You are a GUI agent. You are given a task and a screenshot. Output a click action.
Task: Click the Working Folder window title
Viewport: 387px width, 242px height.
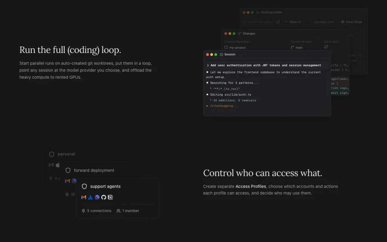[271, 12]
